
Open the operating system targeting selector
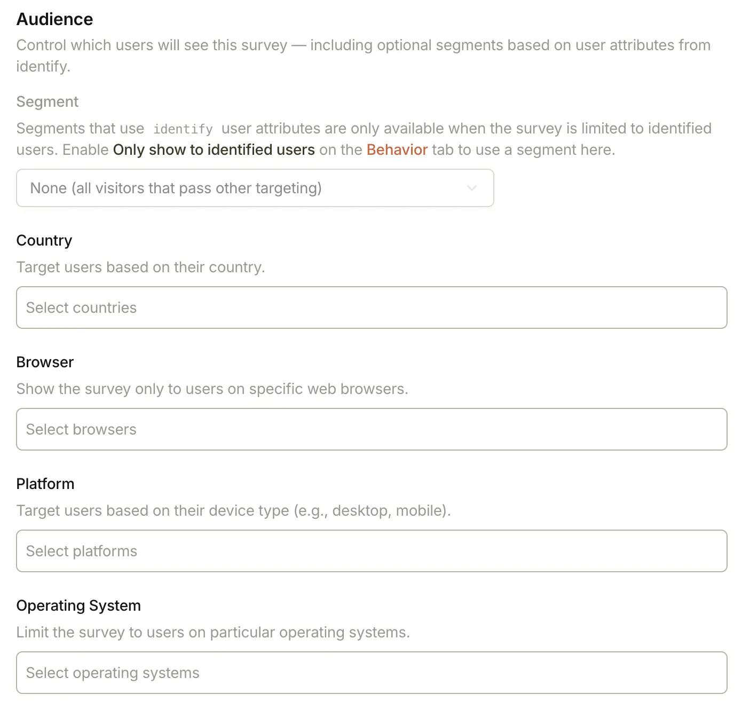click(372, 673)
